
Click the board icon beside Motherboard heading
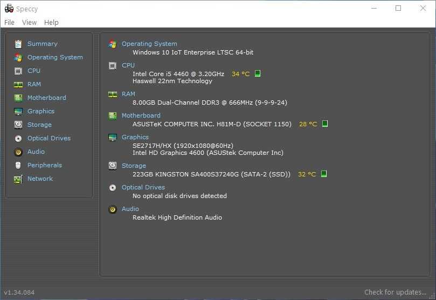(x=113, y=115)
